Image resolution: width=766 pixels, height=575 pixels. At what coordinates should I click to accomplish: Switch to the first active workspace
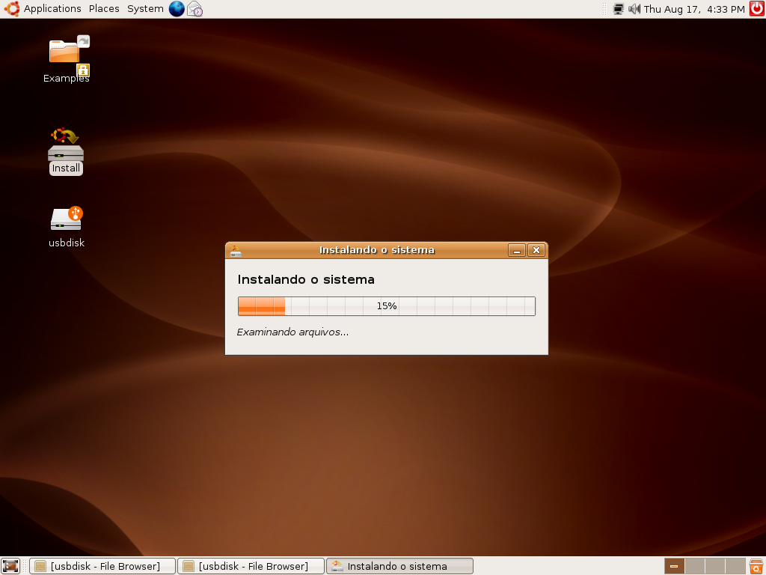pyautogui.click(x=674, y=566)
